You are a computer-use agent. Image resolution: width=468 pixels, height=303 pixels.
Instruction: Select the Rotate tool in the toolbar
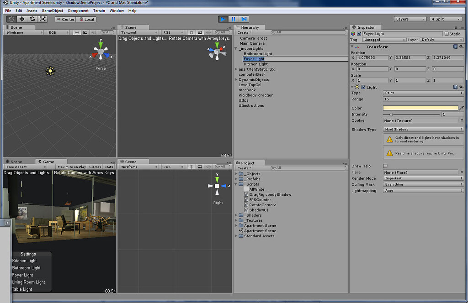(x=32, y=19)
